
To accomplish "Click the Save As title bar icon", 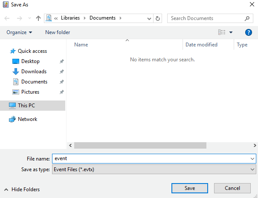I will (6, 5).
